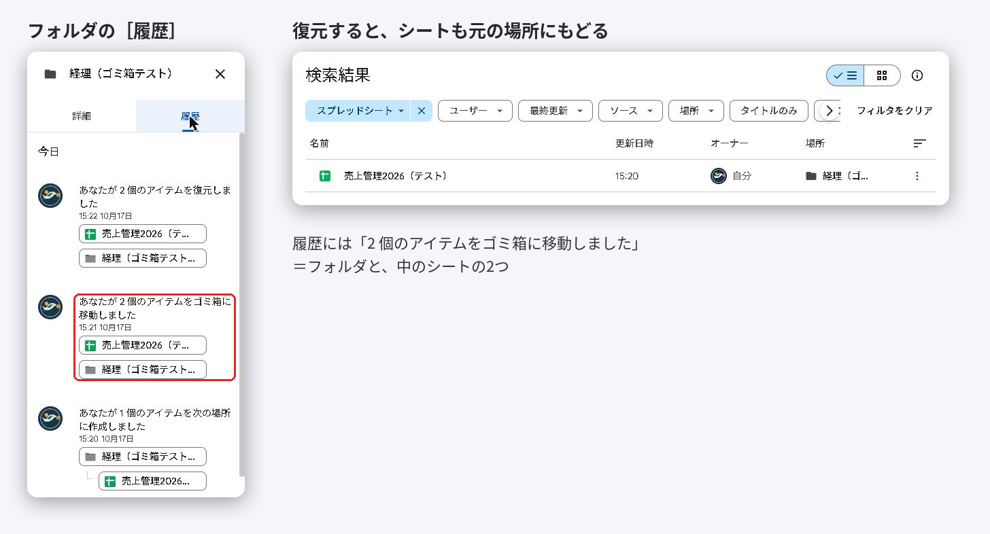Remove the スプレッドシート filter with X
The width and height of the screenshot is (990, 534).
tap(422, 111)
